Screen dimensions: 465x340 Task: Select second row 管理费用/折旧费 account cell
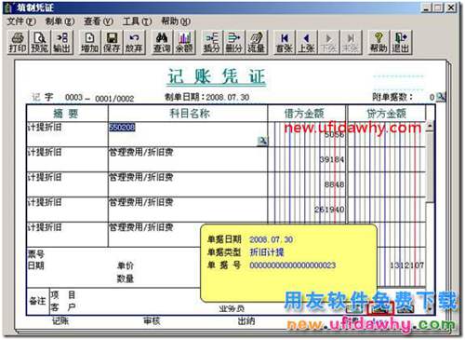pos(188,159)
